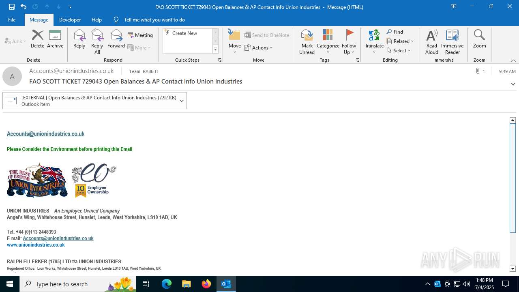519x292 pixels.
Task: Go to the previous item arrow
Action: (47, 7)
